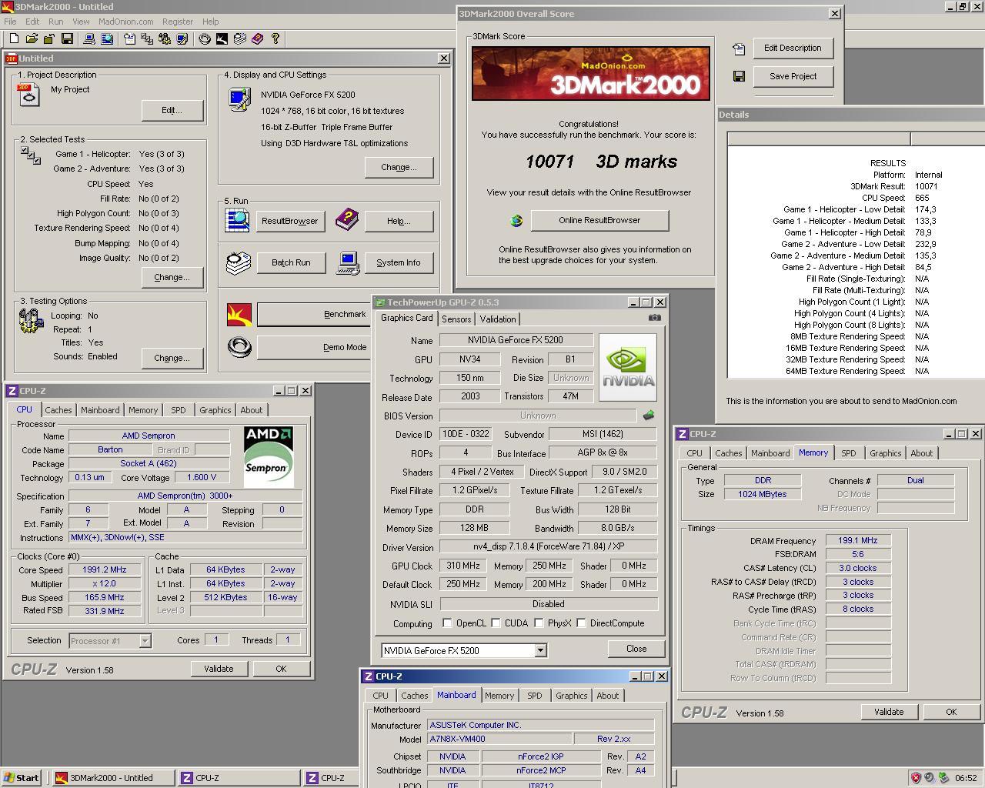Click the Demo Mode ring toolbar icon
Screen dimensions: 985x788
coord(205,38)
